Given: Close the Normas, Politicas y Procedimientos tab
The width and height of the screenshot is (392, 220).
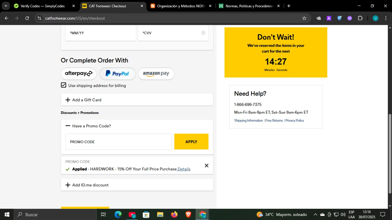Looking at the screenshot, I should [x=278, y=6].
